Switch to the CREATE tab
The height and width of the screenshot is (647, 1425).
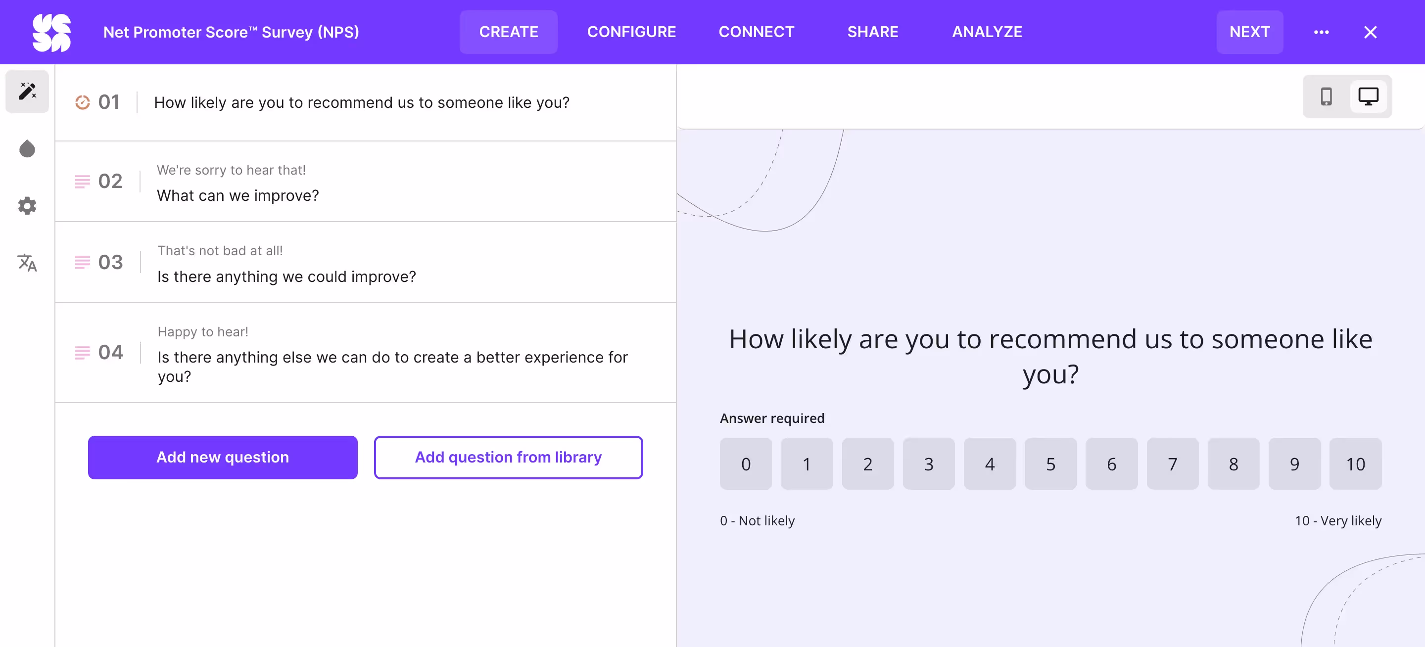click(508, 32)
